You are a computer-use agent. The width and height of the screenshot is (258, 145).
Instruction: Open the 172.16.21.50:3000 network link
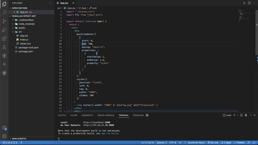pos(98,125)
